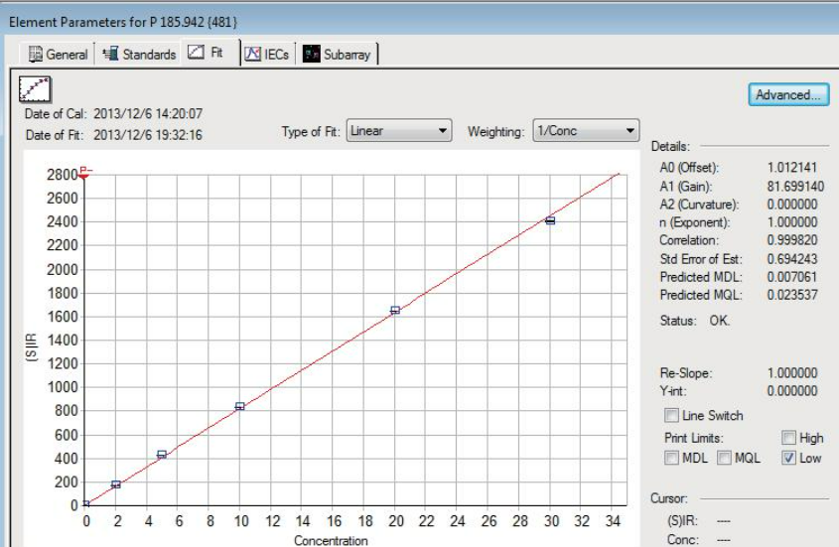Click the General tab icon
This screenshot has height=547, width=839.
click(36, 55)
